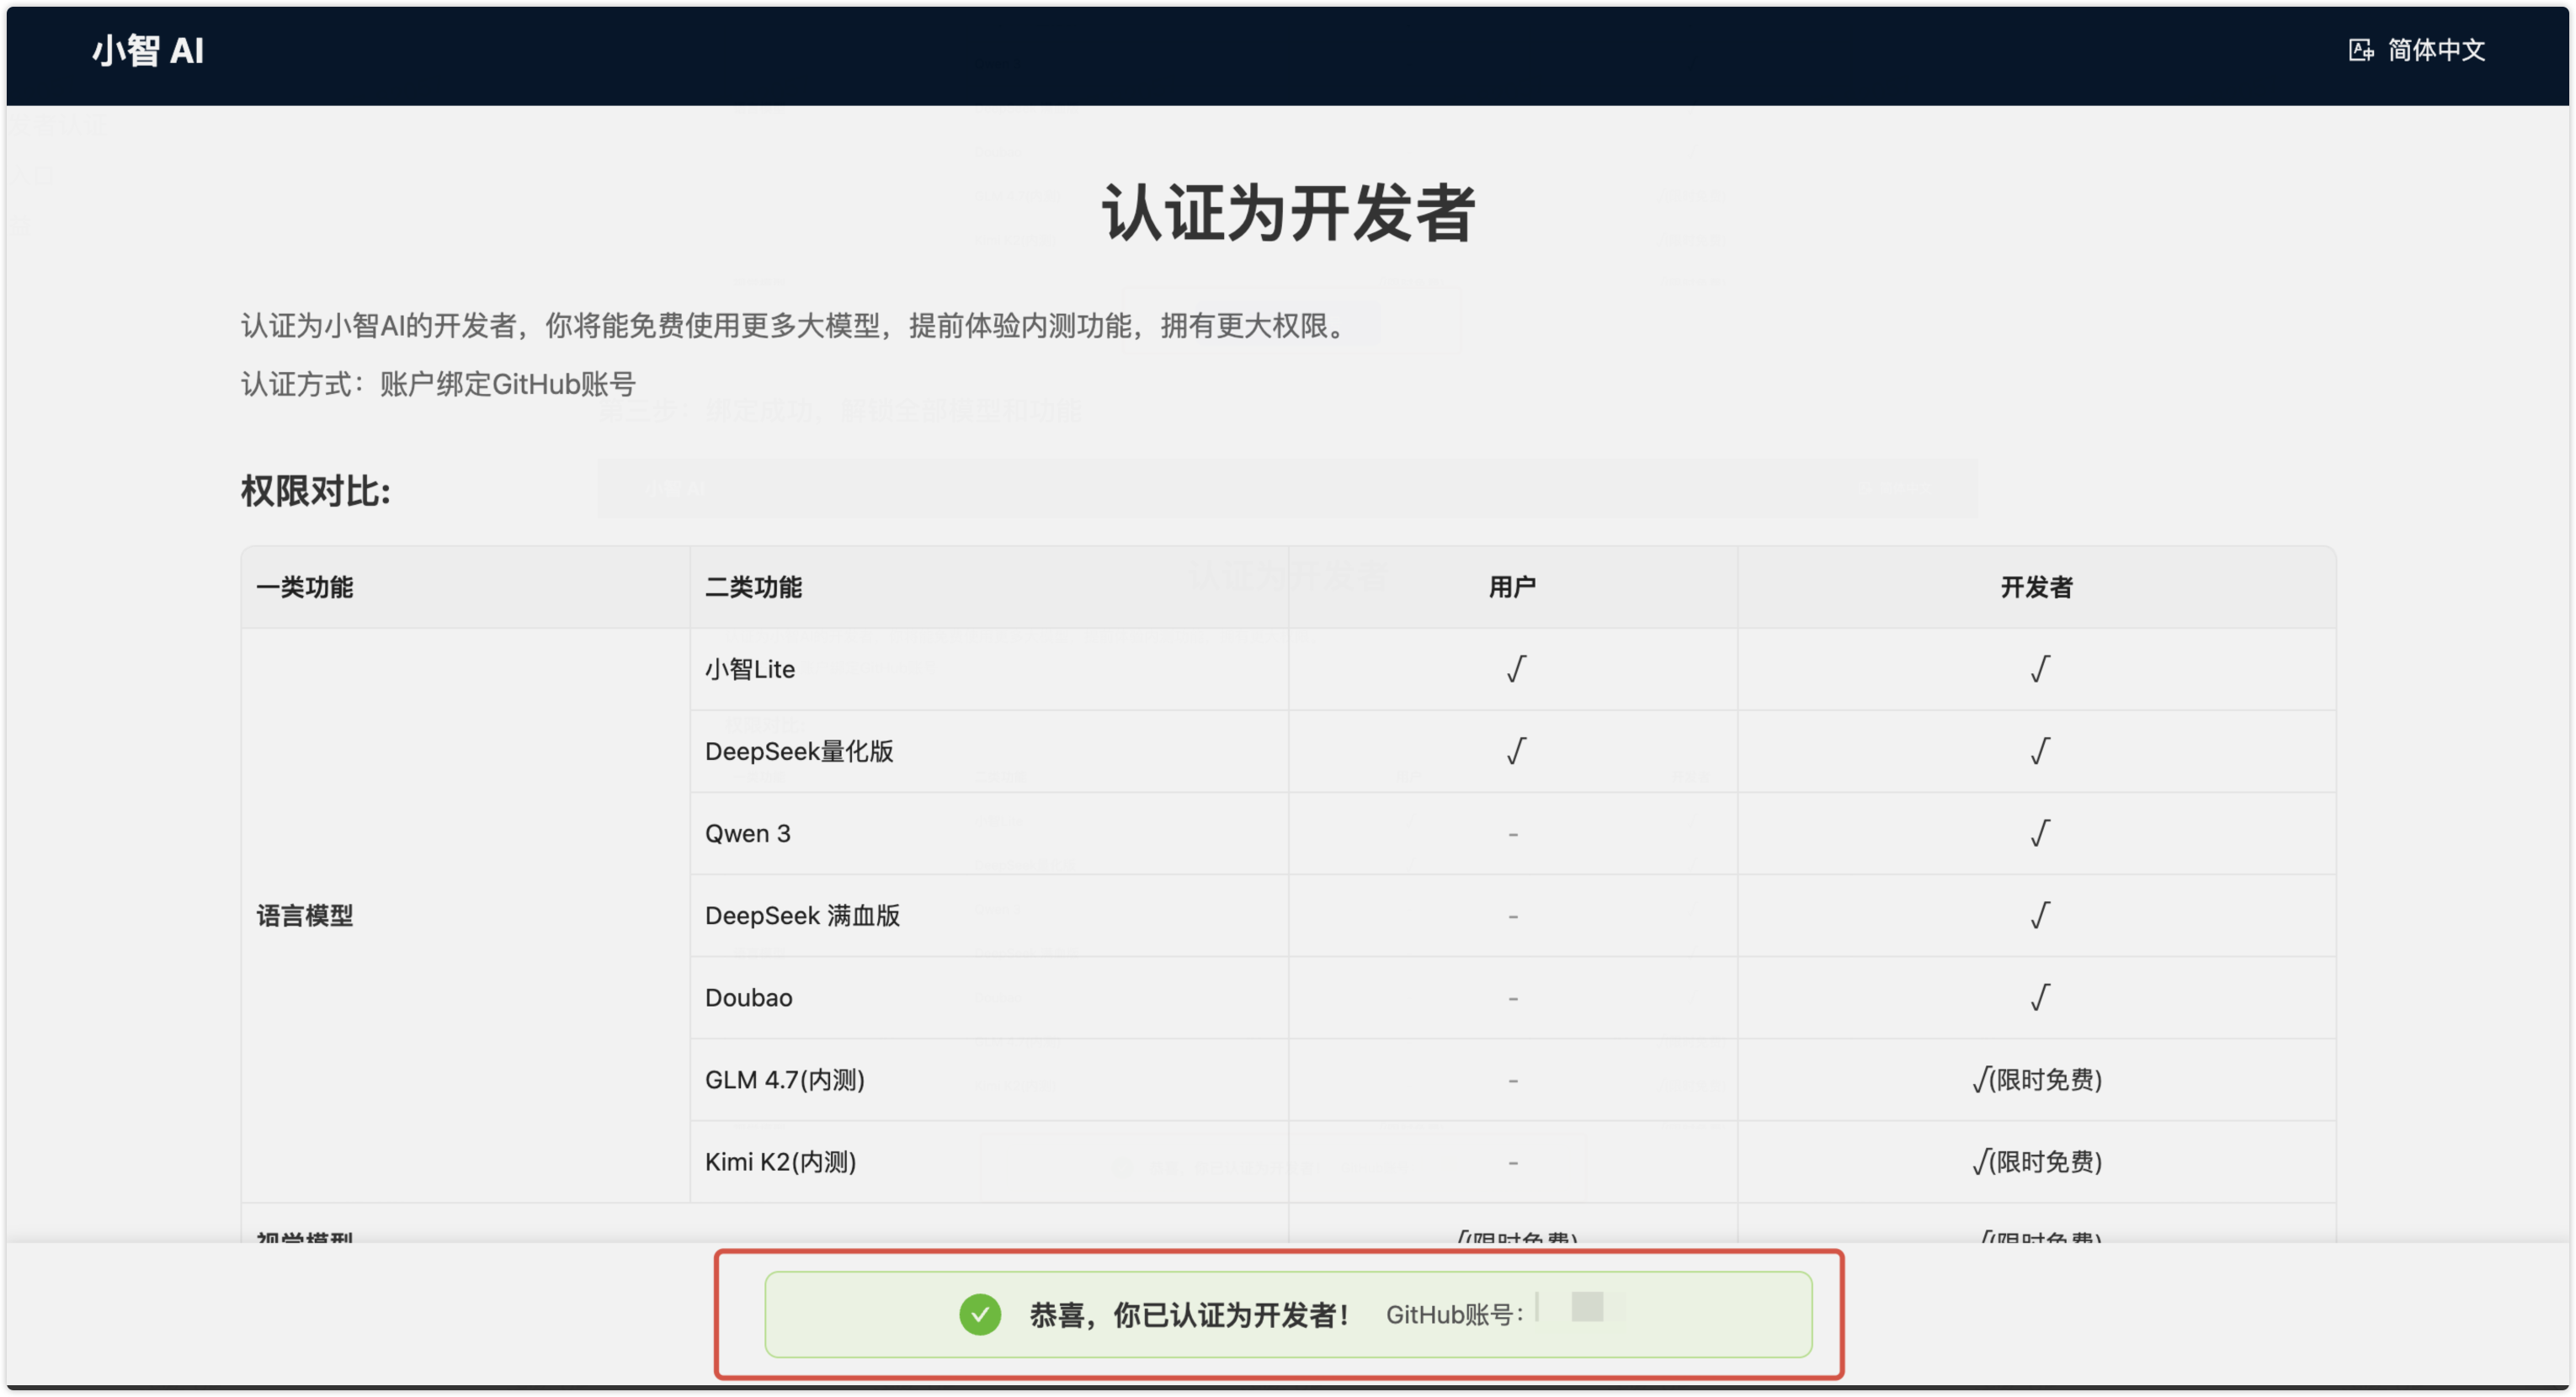Screen dimensions: 2576x1397
Task: Click the 权限对比 section heading
Action: [316, 491]
